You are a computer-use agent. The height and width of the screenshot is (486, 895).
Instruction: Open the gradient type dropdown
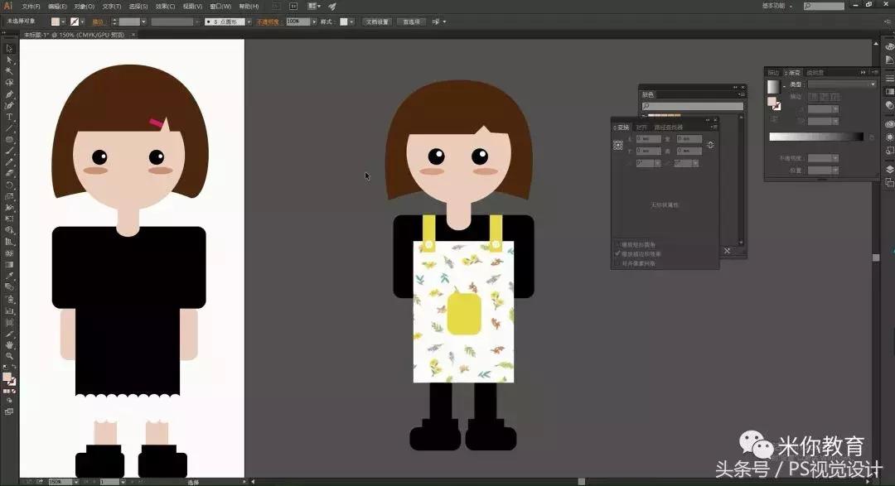841,84
